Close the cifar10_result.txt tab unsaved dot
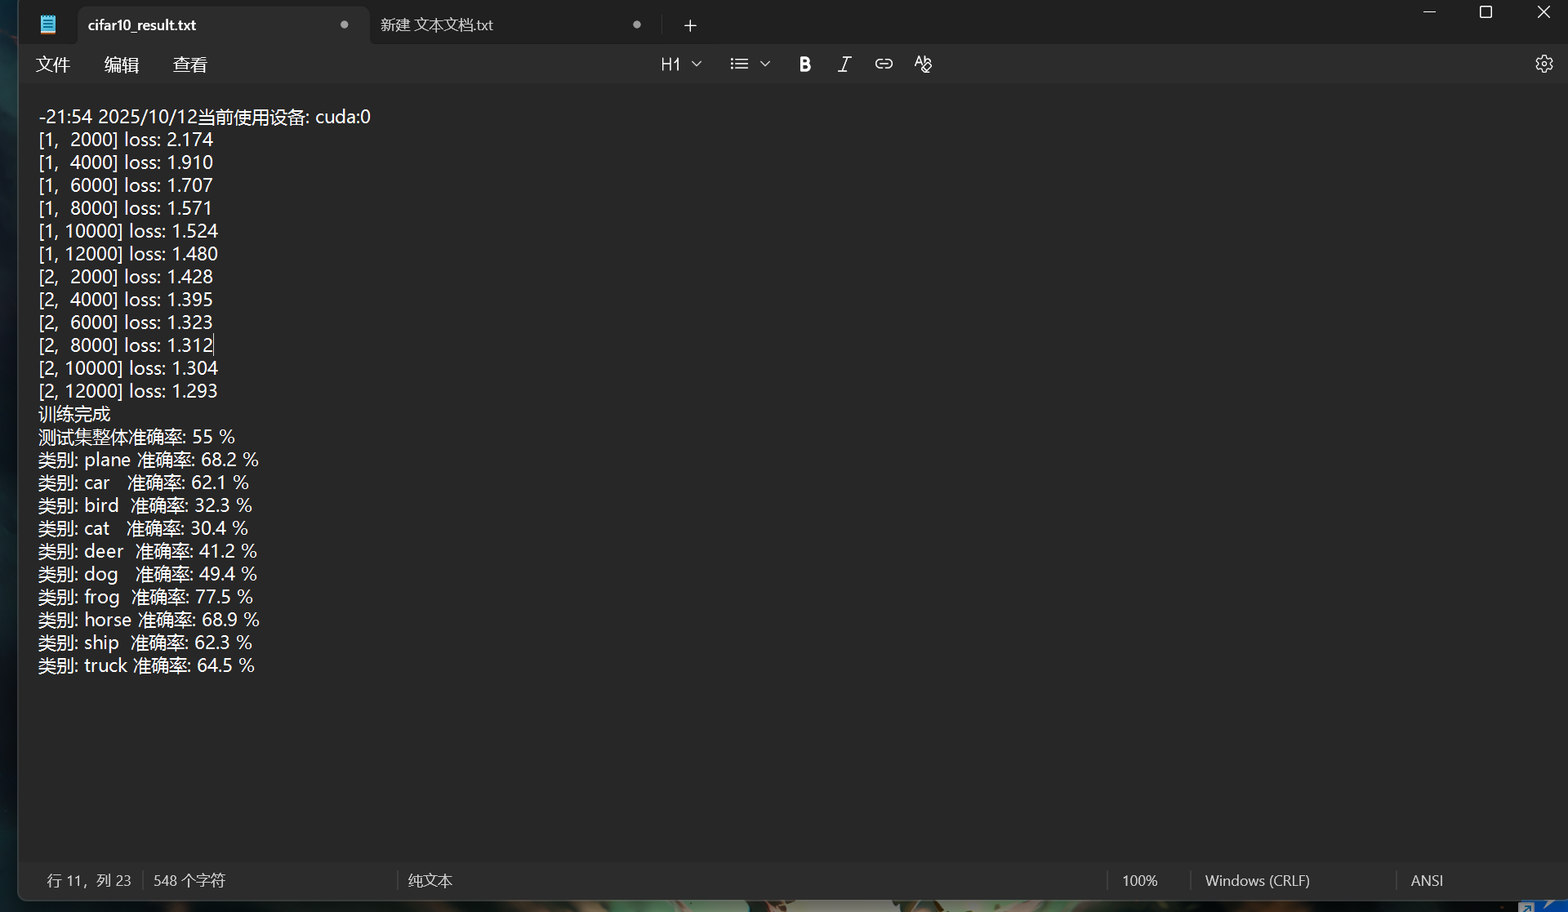1568x912 pixels. coord(344,24)
